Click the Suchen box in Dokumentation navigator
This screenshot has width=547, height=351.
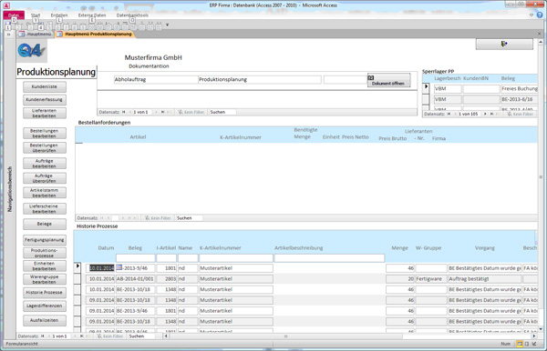click(x=222, y=112)
